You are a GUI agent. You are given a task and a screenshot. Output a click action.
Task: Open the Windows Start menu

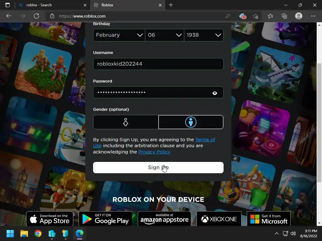[x=10, y=233]
